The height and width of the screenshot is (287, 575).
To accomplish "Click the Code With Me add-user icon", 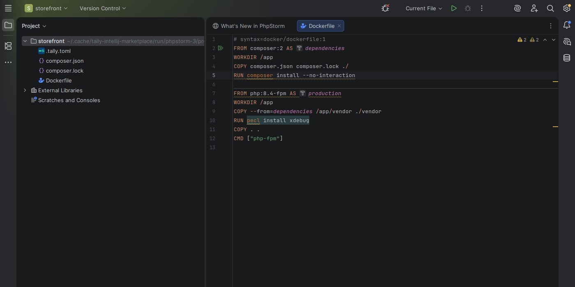I will pos(534,8).
